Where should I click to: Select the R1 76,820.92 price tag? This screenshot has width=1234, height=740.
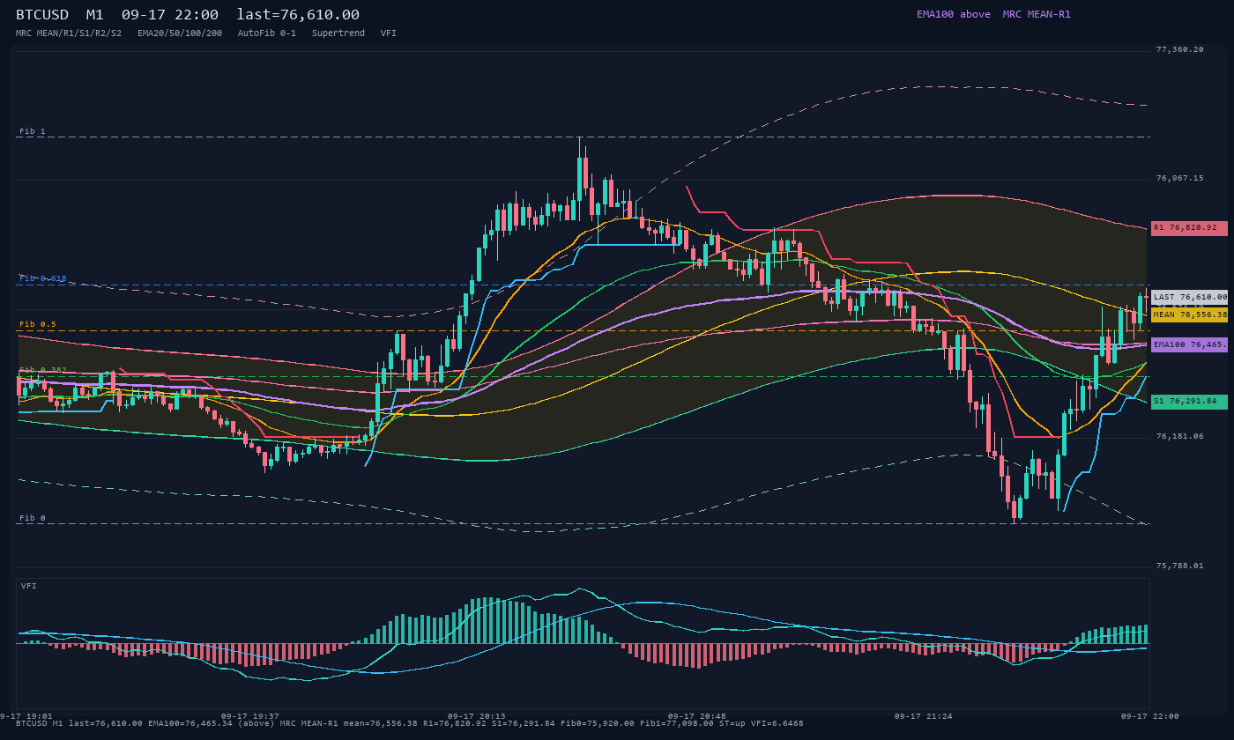coord(1189,228)
